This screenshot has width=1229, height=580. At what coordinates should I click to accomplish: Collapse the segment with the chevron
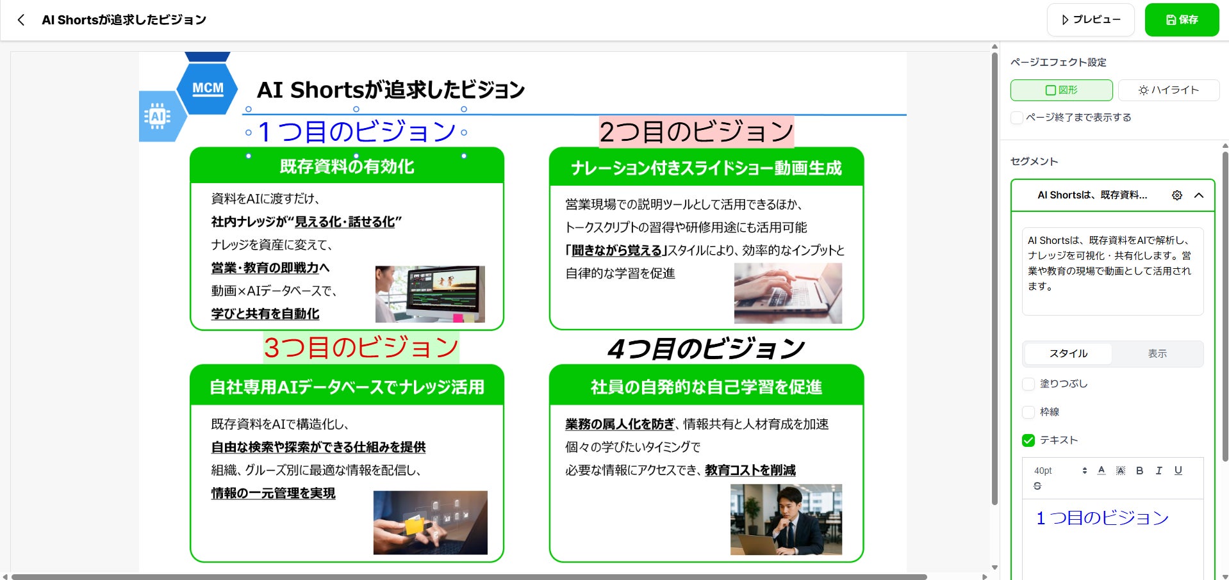tap(1199, 195)
